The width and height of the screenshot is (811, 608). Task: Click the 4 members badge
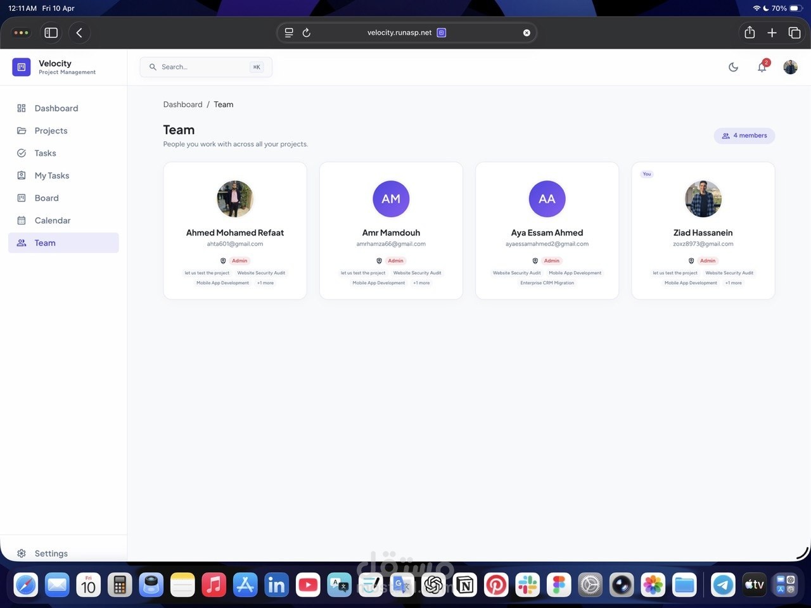coord(744,136)
